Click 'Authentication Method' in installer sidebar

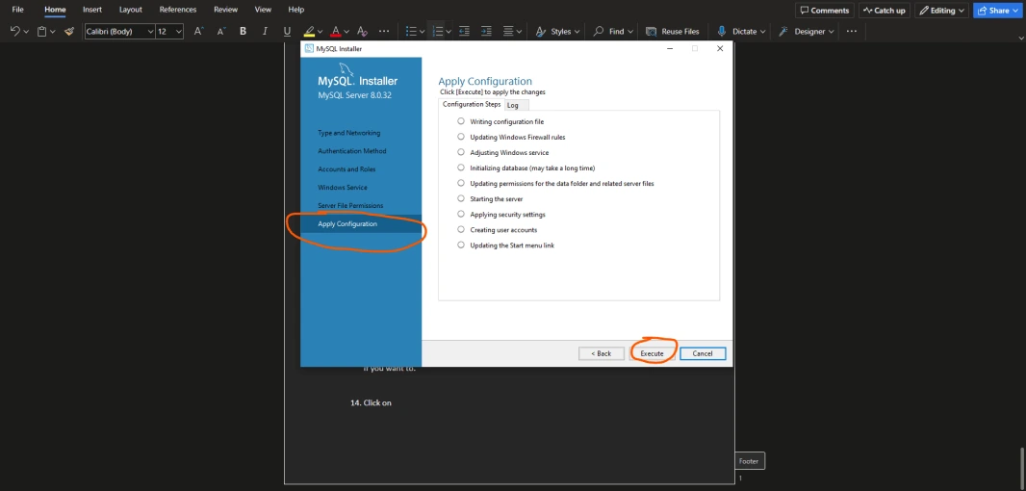click(352, 151)
